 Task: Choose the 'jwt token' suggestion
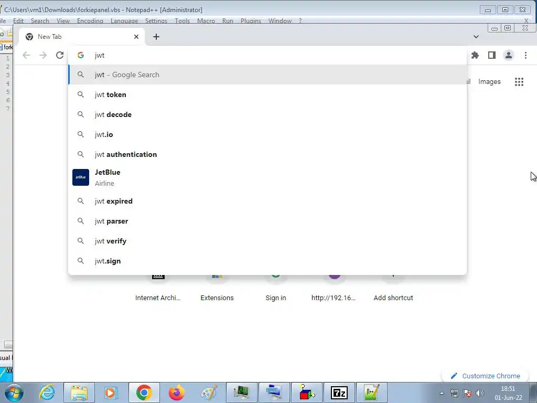267,94
